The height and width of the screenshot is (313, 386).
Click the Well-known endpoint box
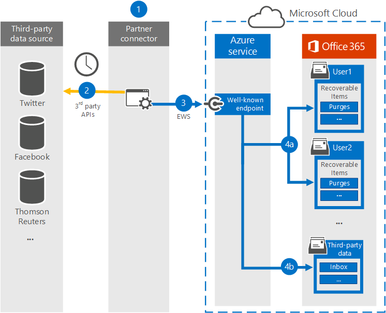pos(243,104)
